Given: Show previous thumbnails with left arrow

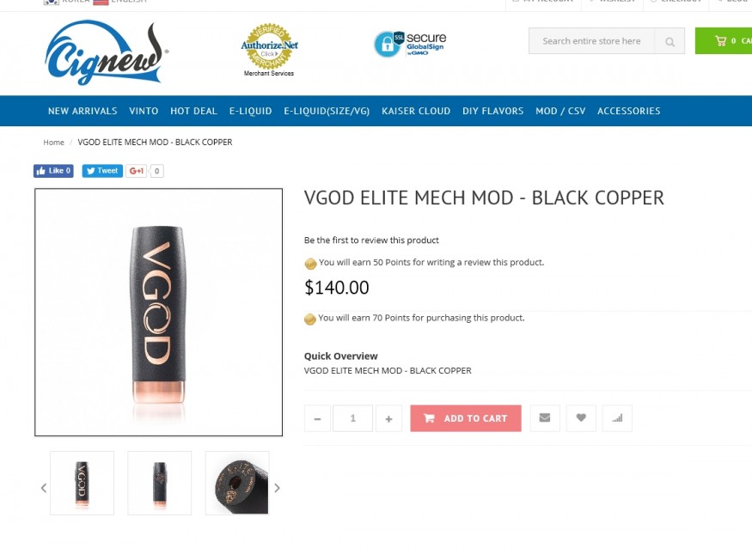Looking at the screenshot, I should tap(44, 488).
